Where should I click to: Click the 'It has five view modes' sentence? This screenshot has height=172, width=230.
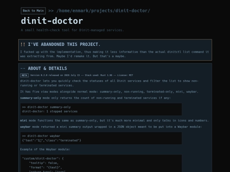[x=109, y=92]
